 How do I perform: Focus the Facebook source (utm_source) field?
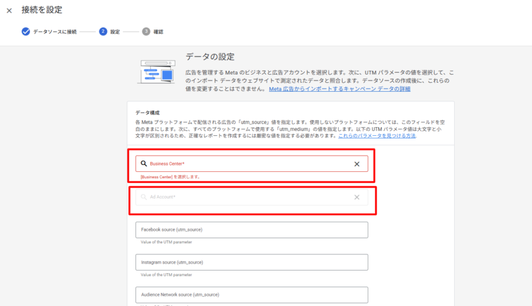[251, 229]
